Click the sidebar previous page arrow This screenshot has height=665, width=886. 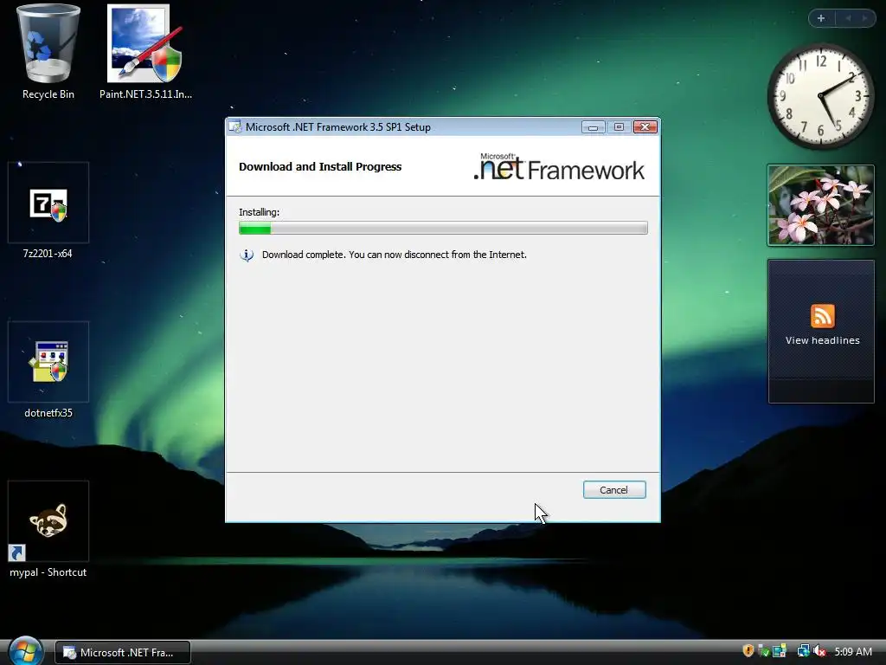[x=848, y=18]
